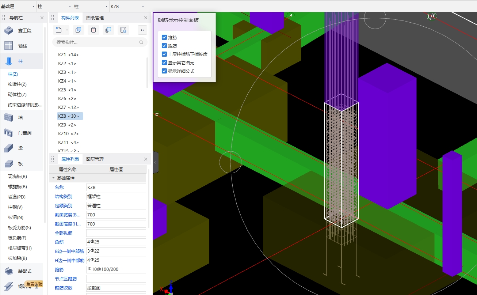Expand more component list tools

[142, 30]
